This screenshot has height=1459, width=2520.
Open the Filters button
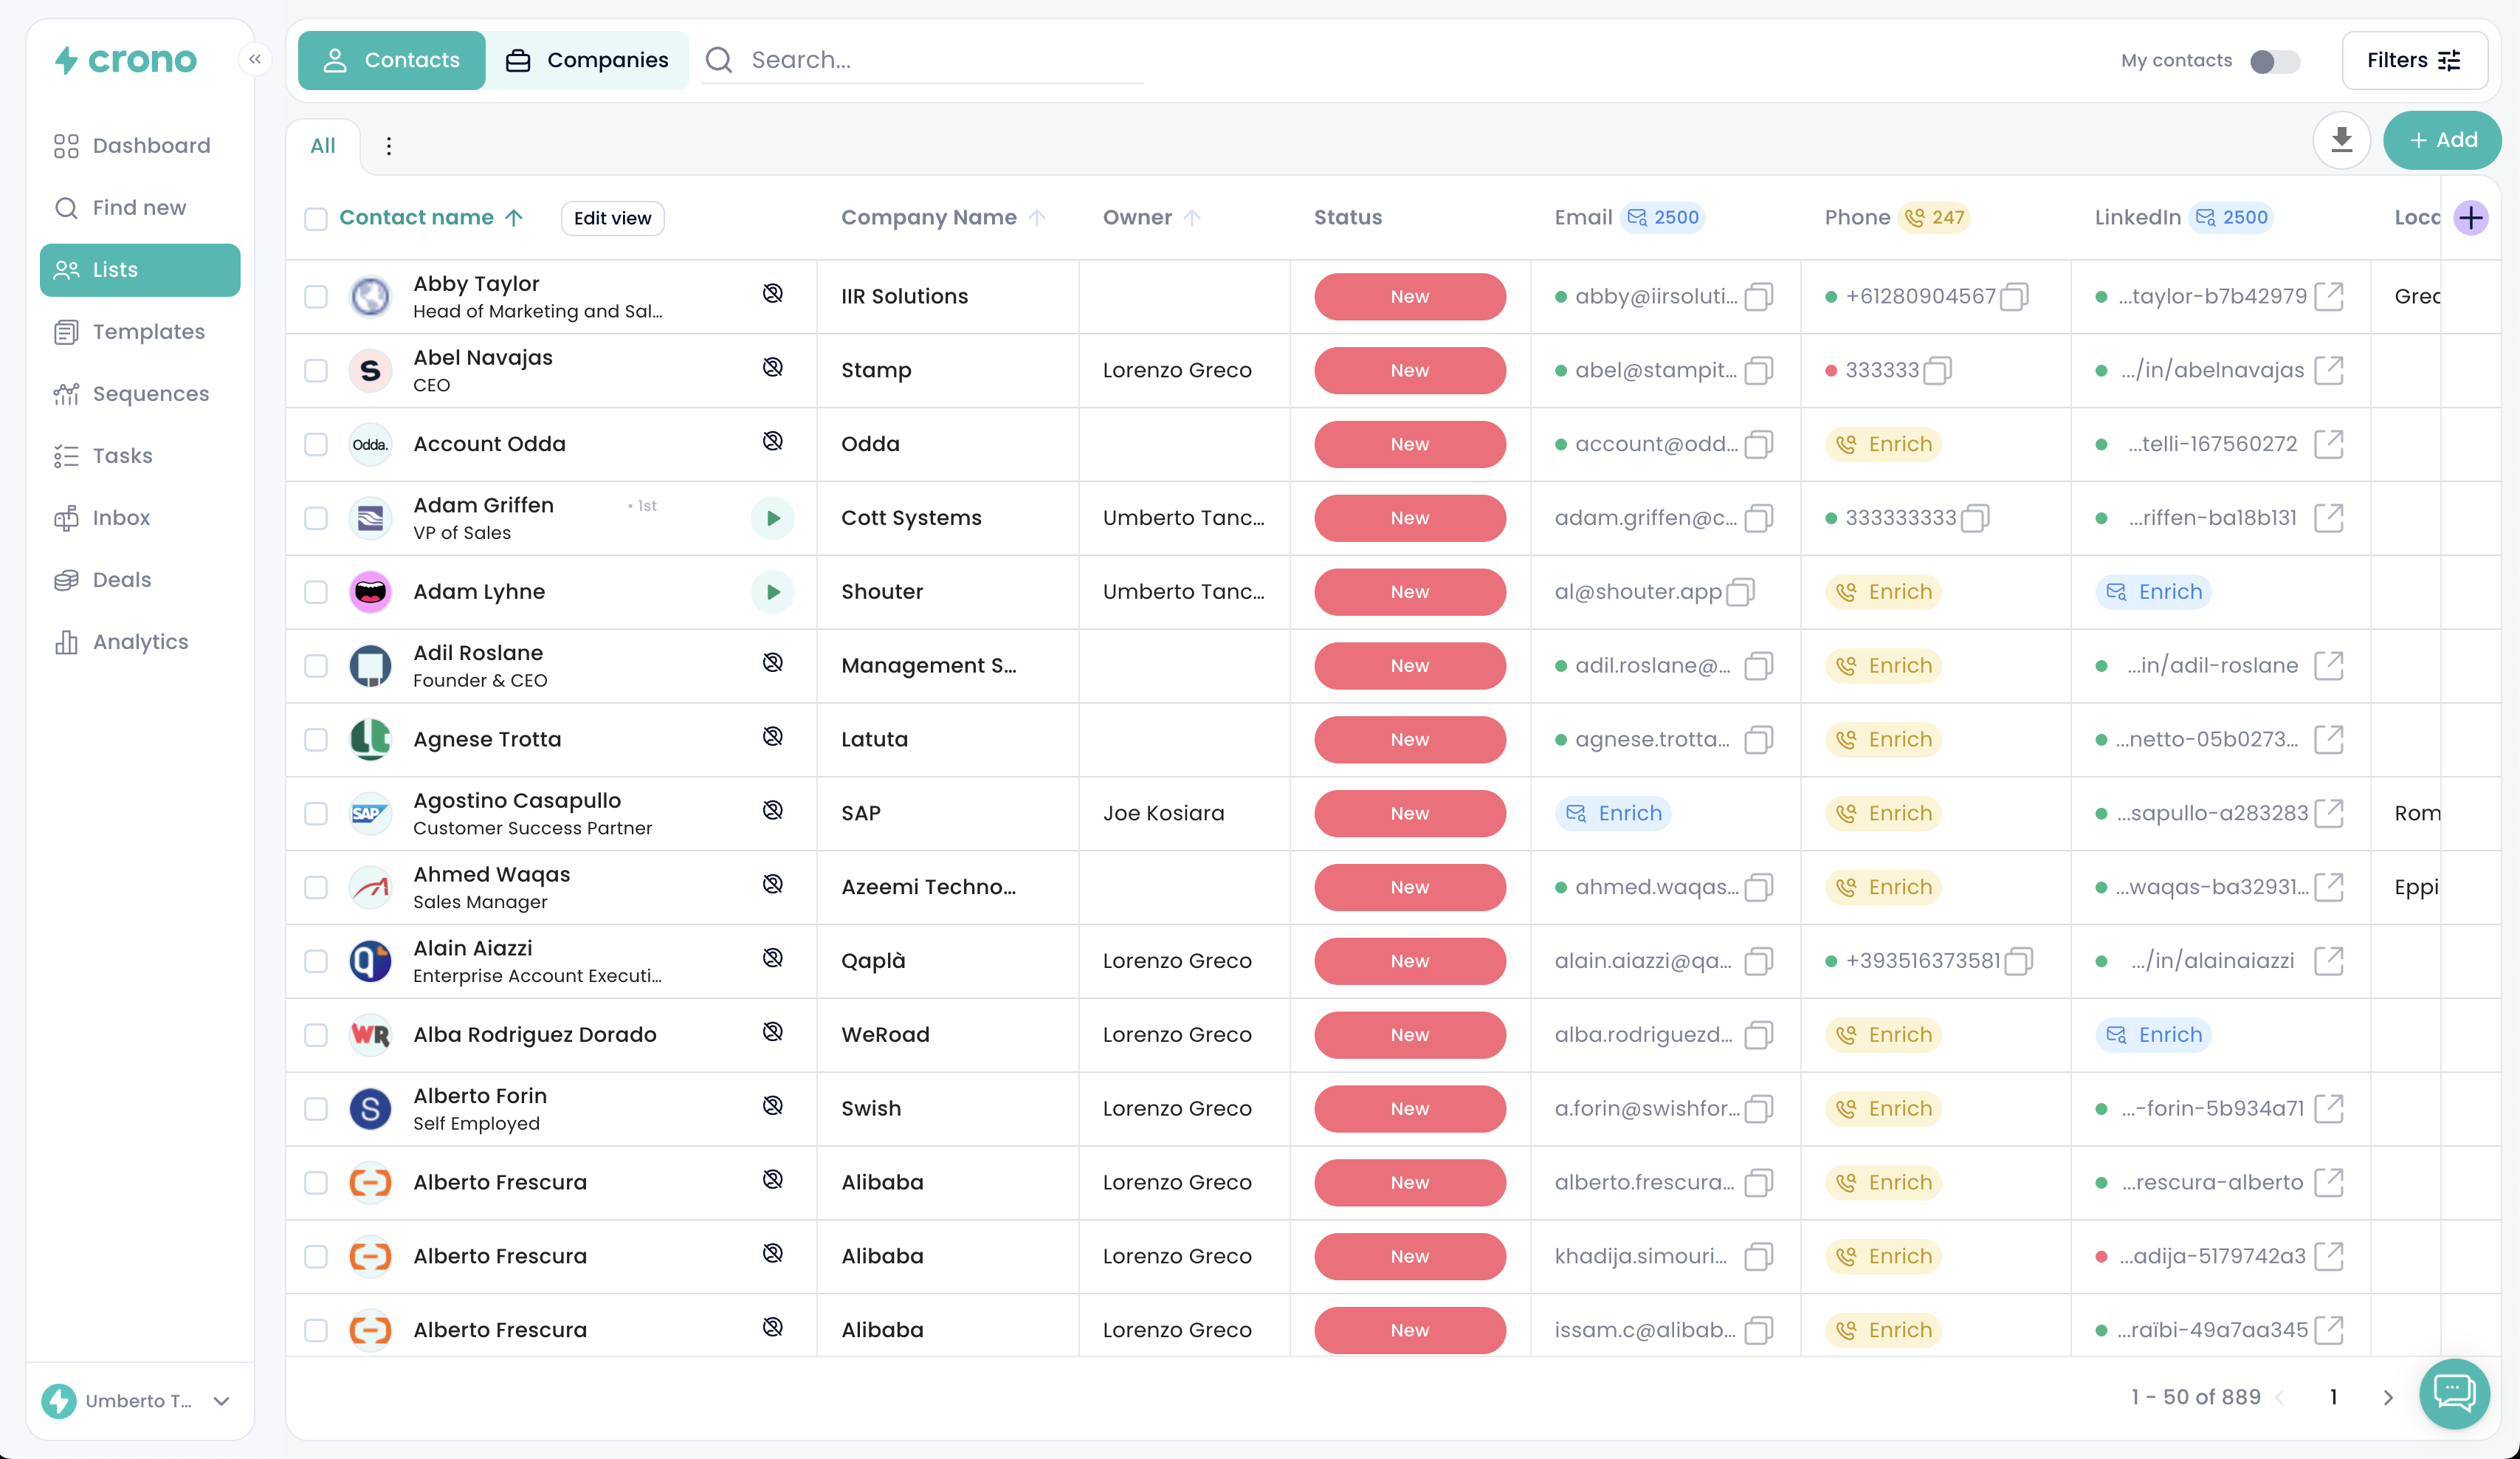(x=2413, y=60)
